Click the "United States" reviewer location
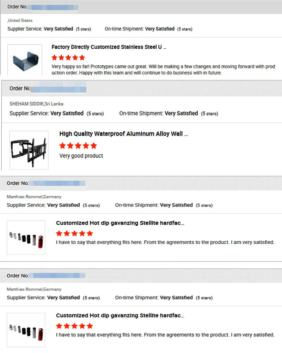Image resolution: width=282 pixels, height=353 pixels. [x=20, y=20]
